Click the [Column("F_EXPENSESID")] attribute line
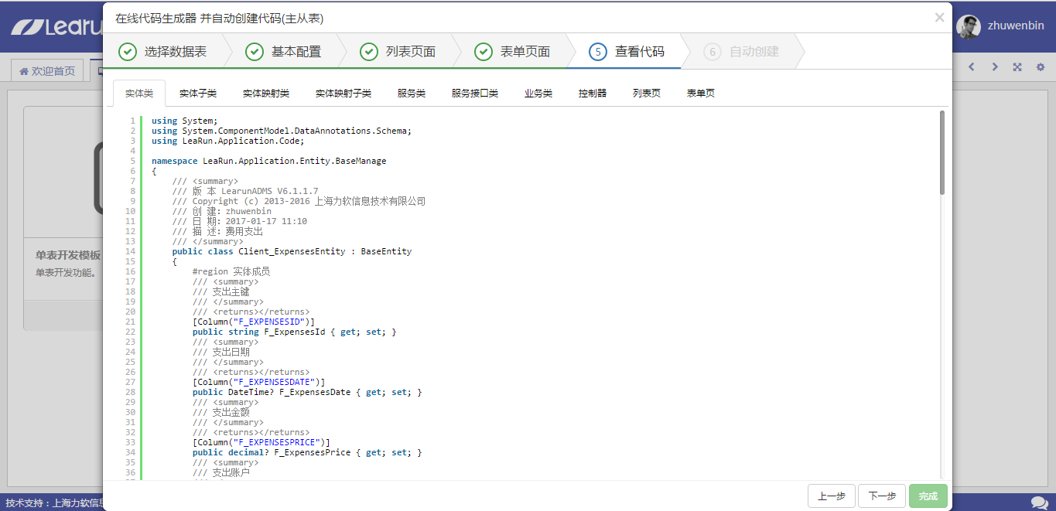1056x511 pixels. 254,322
